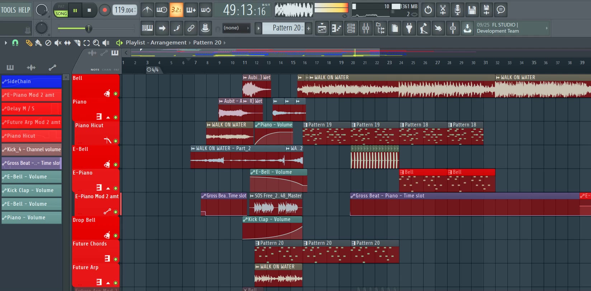Open the (none) mixer track selector
The image size is (591, 291).
[x=236, y=28]
